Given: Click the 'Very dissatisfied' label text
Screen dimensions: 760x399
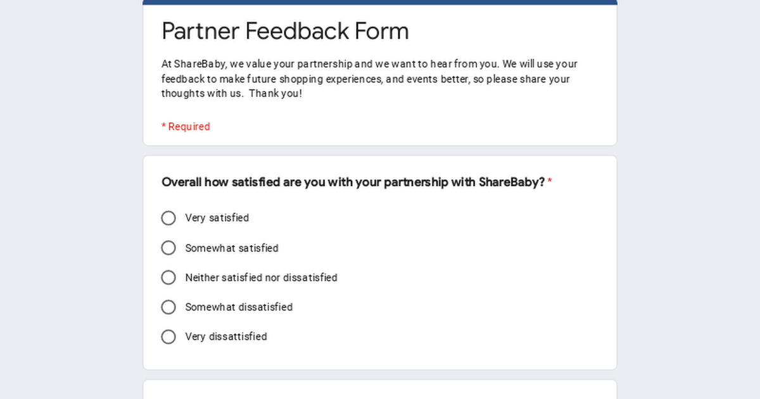Looking at the screenshot, I should (225, 337).
